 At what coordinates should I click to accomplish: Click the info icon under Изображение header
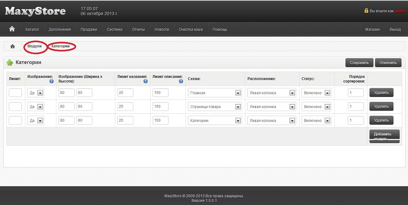click(51, 81)
